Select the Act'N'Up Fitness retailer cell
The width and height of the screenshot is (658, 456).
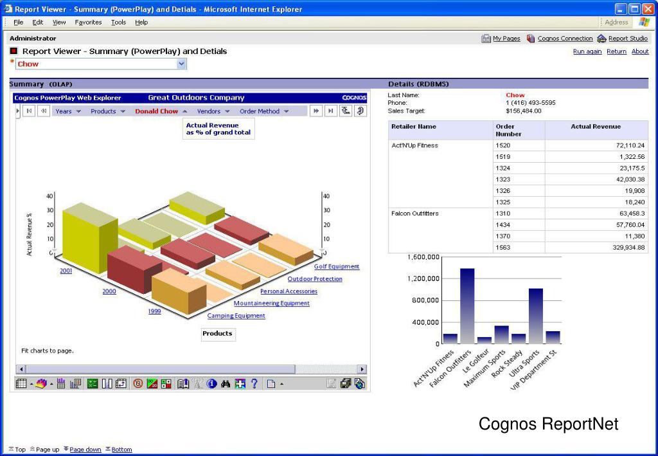[441, 174]
